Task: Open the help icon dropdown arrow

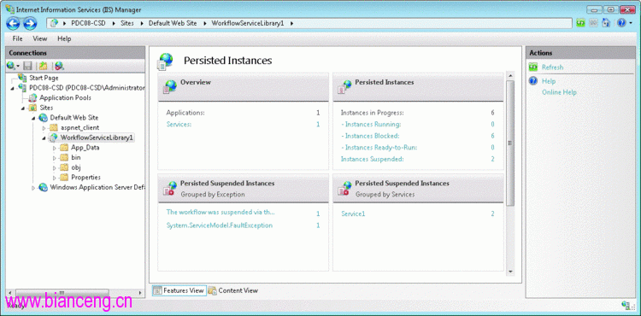Action: click(x=630, y=23)
